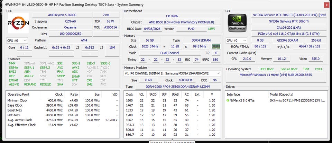332x143 pixels.
Task: Click the 7 nm process field
Action: pyautogui.click(x=106, y=15)
